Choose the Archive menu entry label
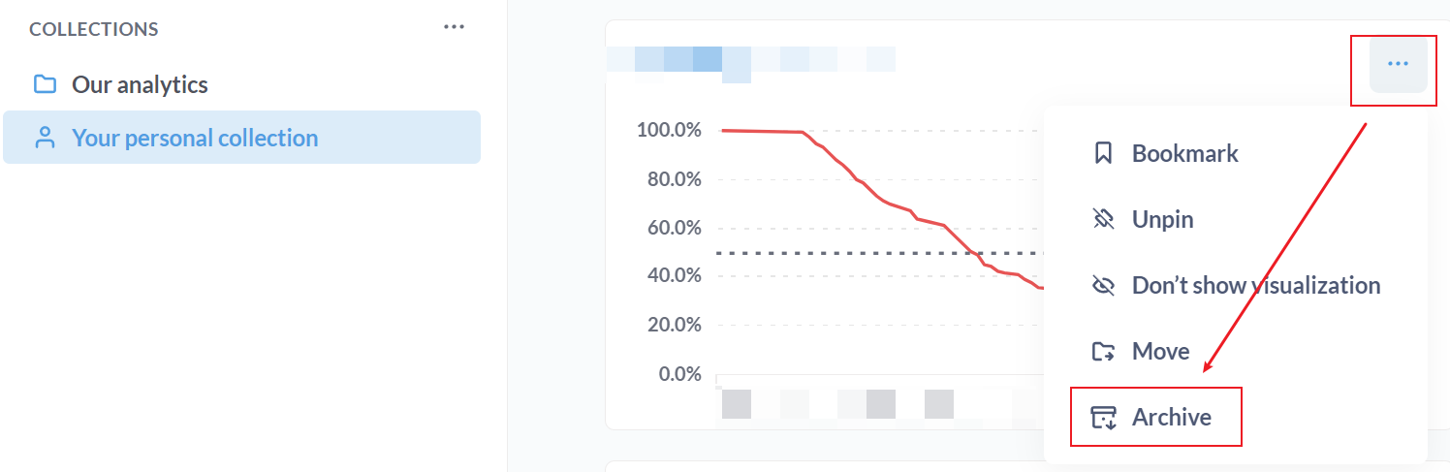The height and width of the screenshot is (472, 1450). point(1171,417)
